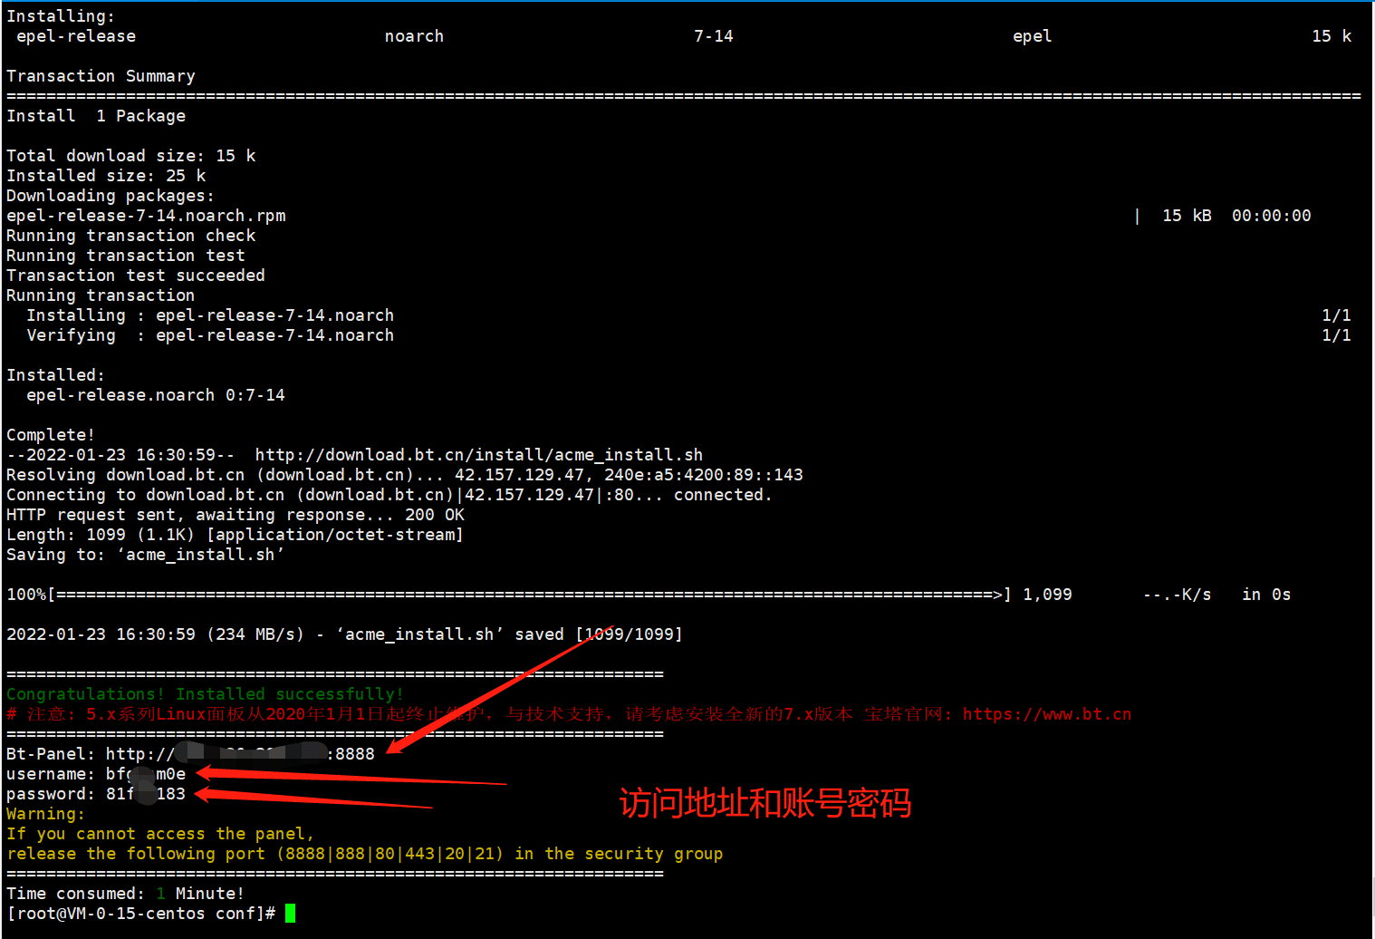1375x939 pixels.
Task: Click the 'Complete!' line
Action: click(51, 435)
